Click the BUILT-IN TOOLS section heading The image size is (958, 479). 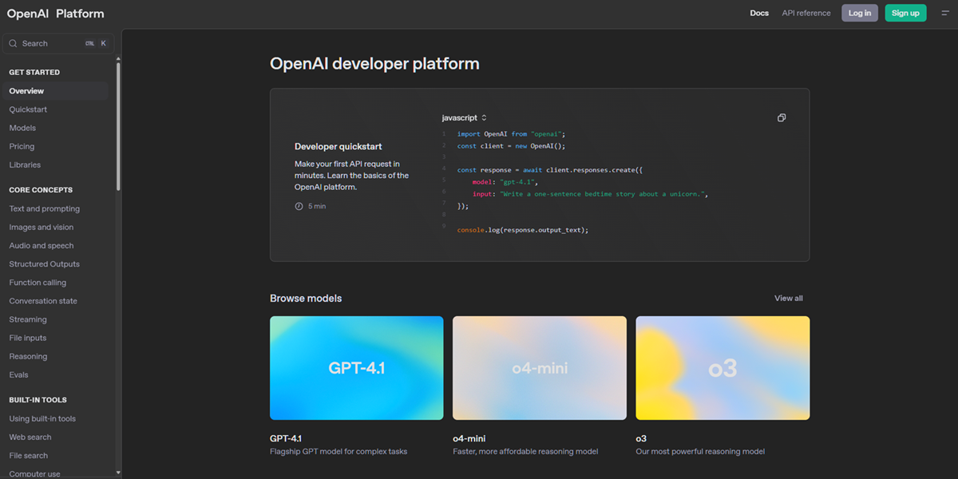[38, 400]
